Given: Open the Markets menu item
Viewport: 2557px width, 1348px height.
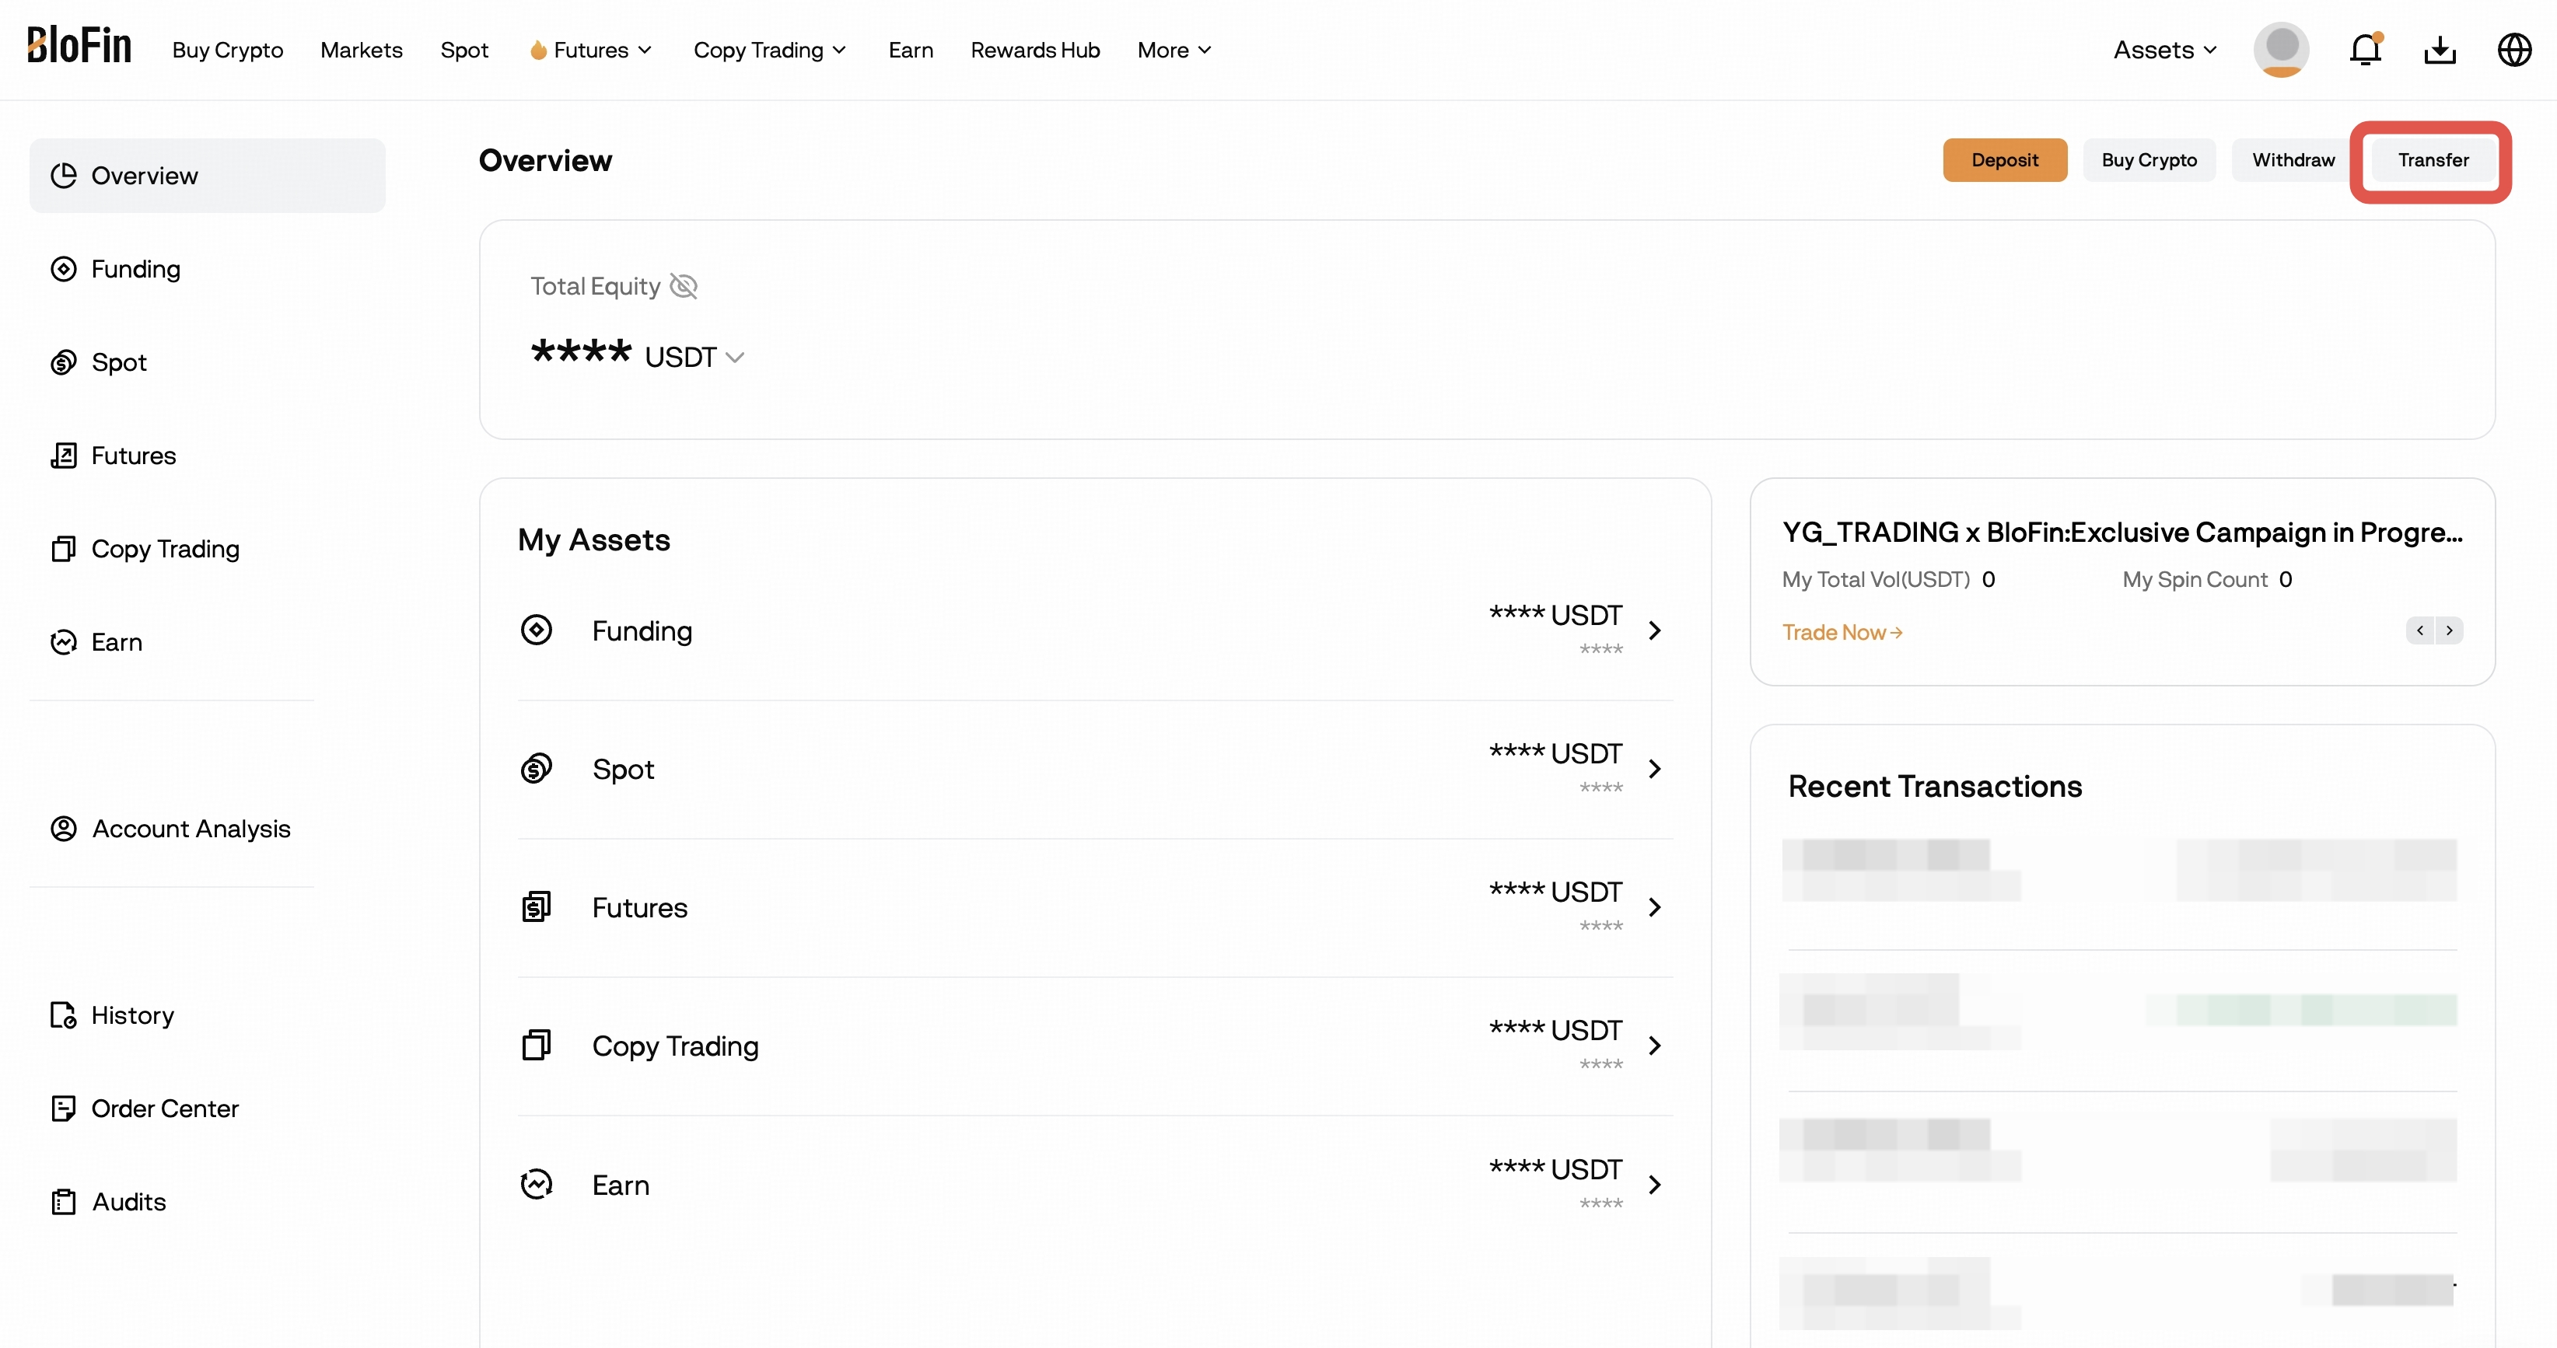Looking at the screenshot, I should point(362,50).
